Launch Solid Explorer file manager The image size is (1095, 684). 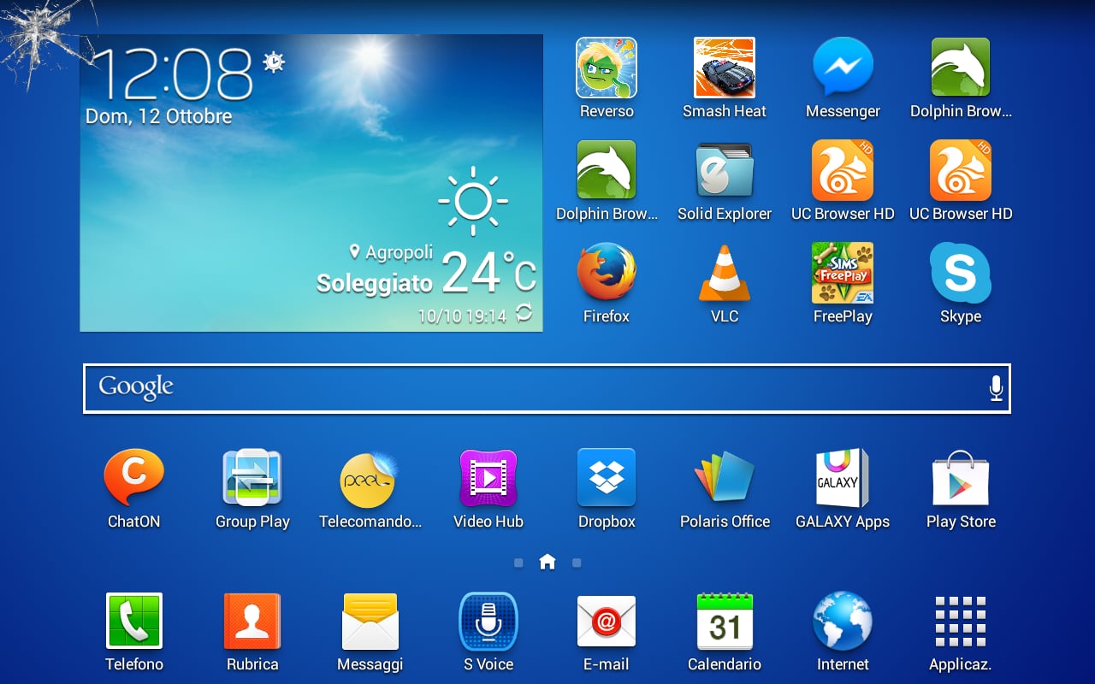[725, 171]
